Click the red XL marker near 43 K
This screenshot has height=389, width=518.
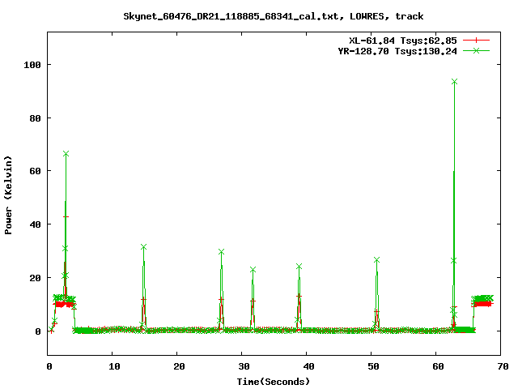point(66,216)
